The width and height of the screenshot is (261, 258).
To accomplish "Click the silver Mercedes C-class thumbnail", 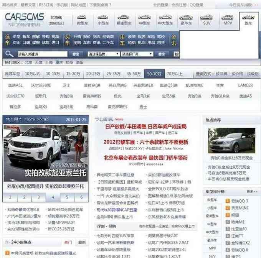I will pyautogui.click(x=231, y=140).
